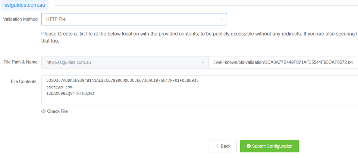358x158 pixels.
Task: Click the hash string starting with 5D5D337AB0A3
Action: [x=122, y=80]
